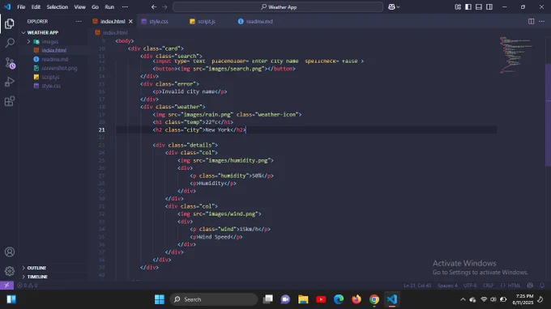Open the VS Code logo menu

coord(7,6)
